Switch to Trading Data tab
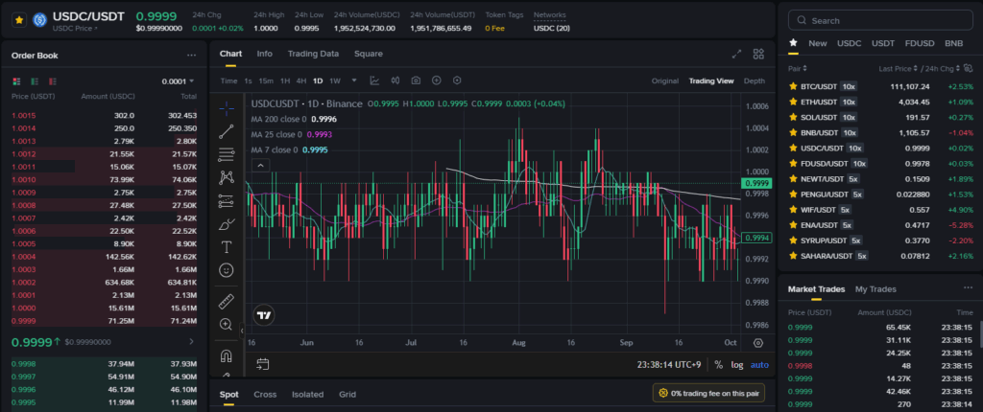The width and height of the screenshot is (983, 412). point(313,54)
